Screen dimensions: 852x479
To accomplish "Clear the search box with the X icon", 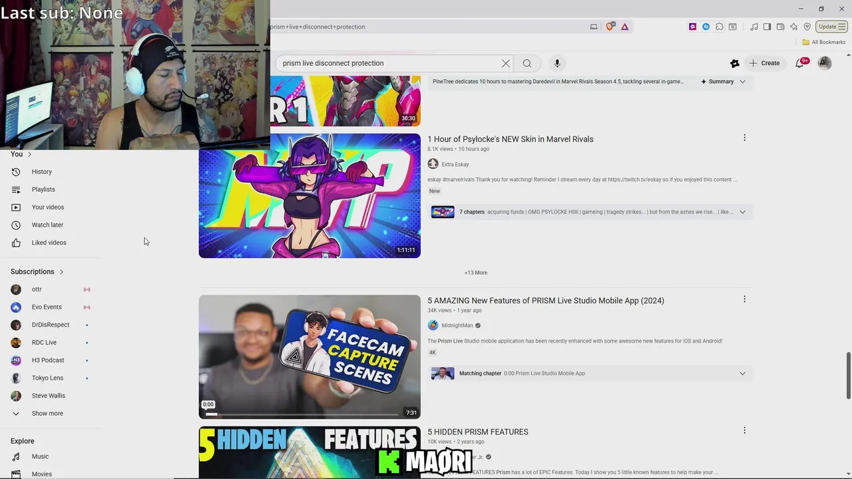I will coord(506,63).
